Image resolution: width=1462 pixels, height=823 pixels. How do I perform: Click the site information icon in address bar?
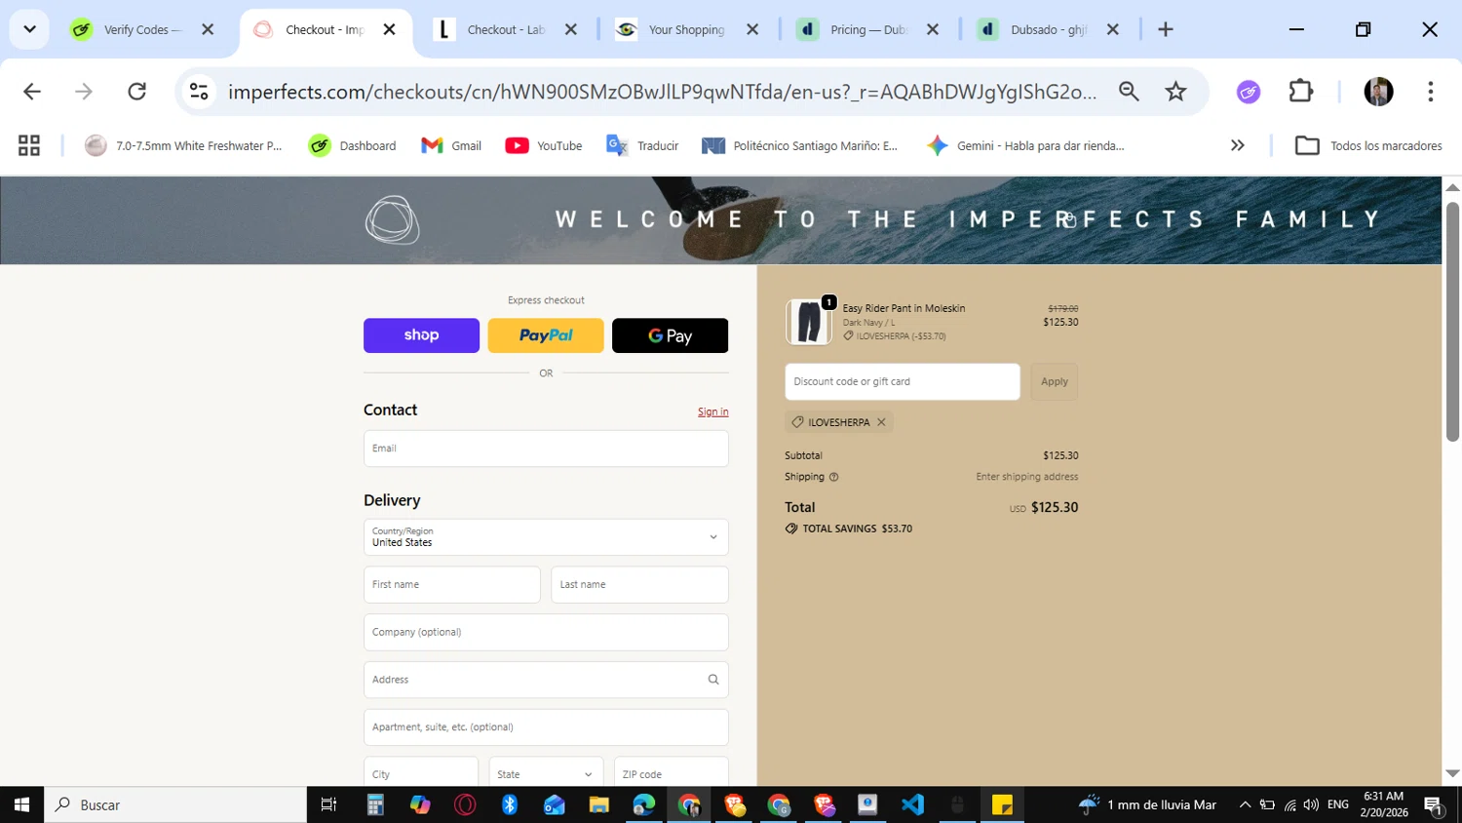[x=199, y=92]
